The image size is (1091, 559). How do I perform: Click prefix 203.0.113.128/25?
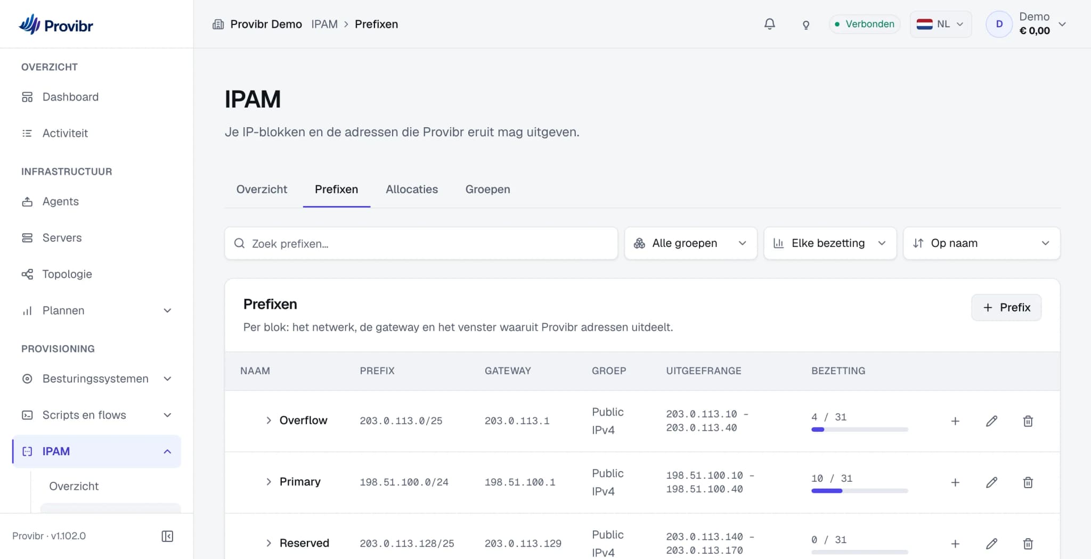[x=407, y=543]
